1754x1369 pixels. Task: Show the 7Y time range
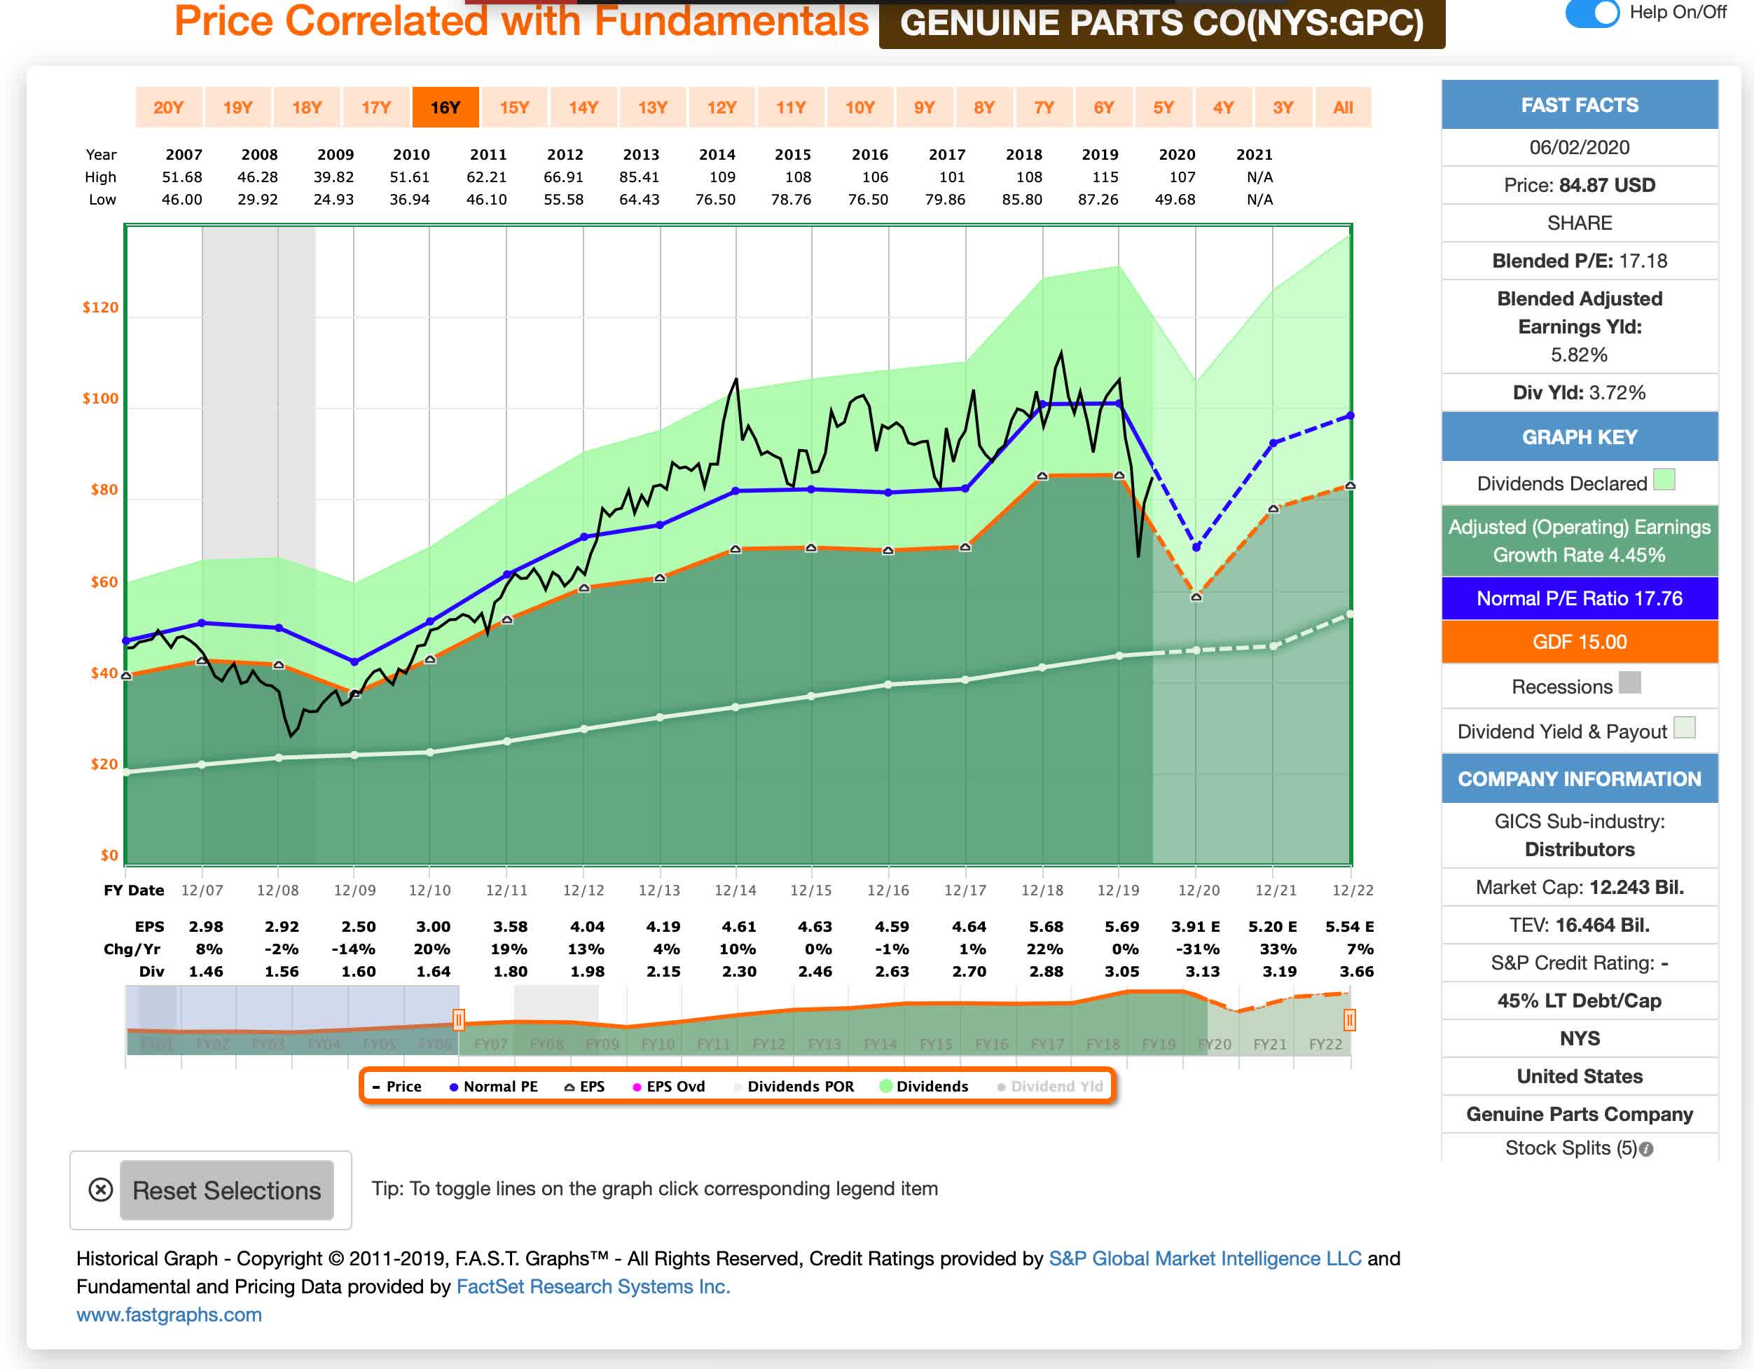pos(1044,107)
